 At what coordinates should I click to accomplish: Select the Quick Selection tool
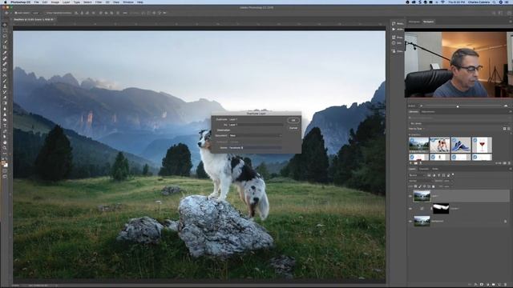point(5,42)
